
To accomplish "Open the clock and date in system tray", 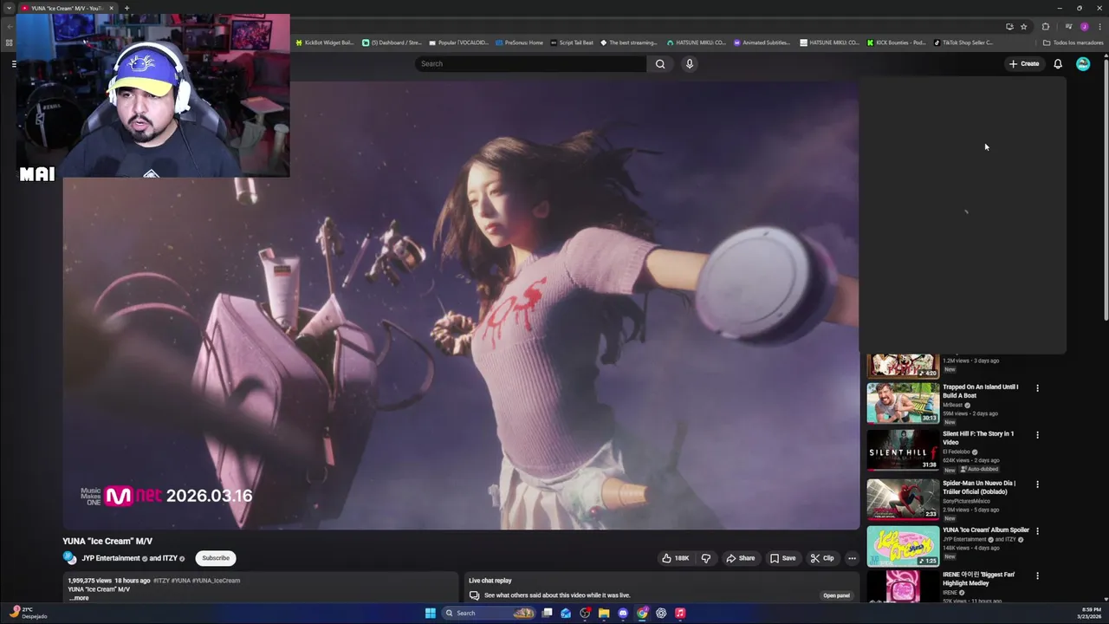I will tap(1089, 613).
